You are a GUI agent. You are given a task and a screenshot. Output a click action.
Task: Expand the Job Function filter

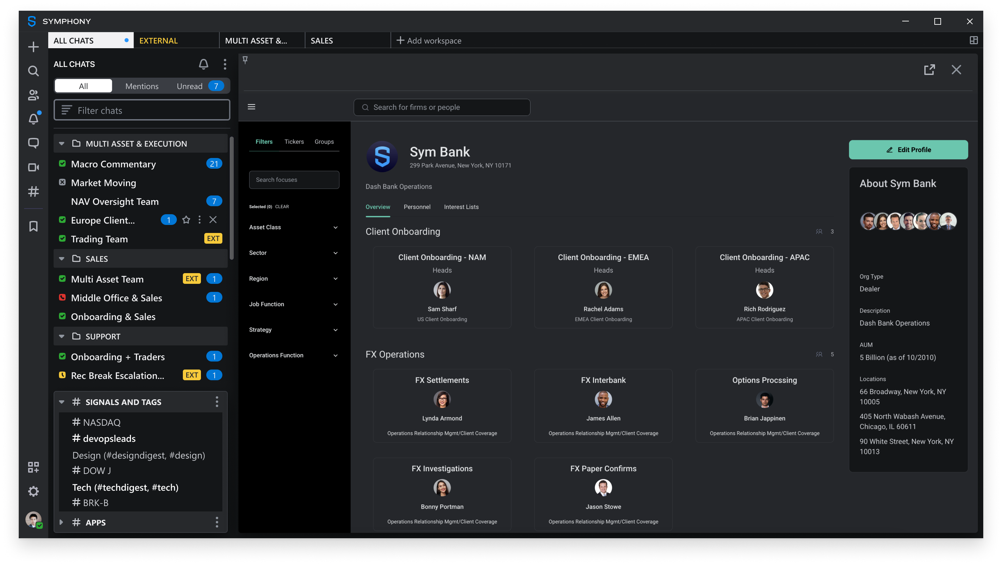click(x=294, y=304)
